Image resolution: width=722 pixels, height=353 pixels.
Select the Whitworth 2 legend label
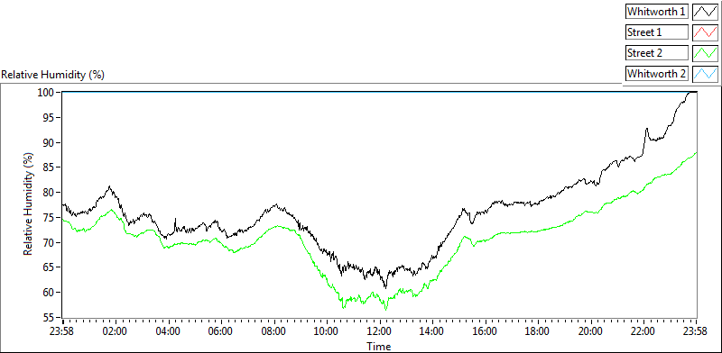(657, 74)
